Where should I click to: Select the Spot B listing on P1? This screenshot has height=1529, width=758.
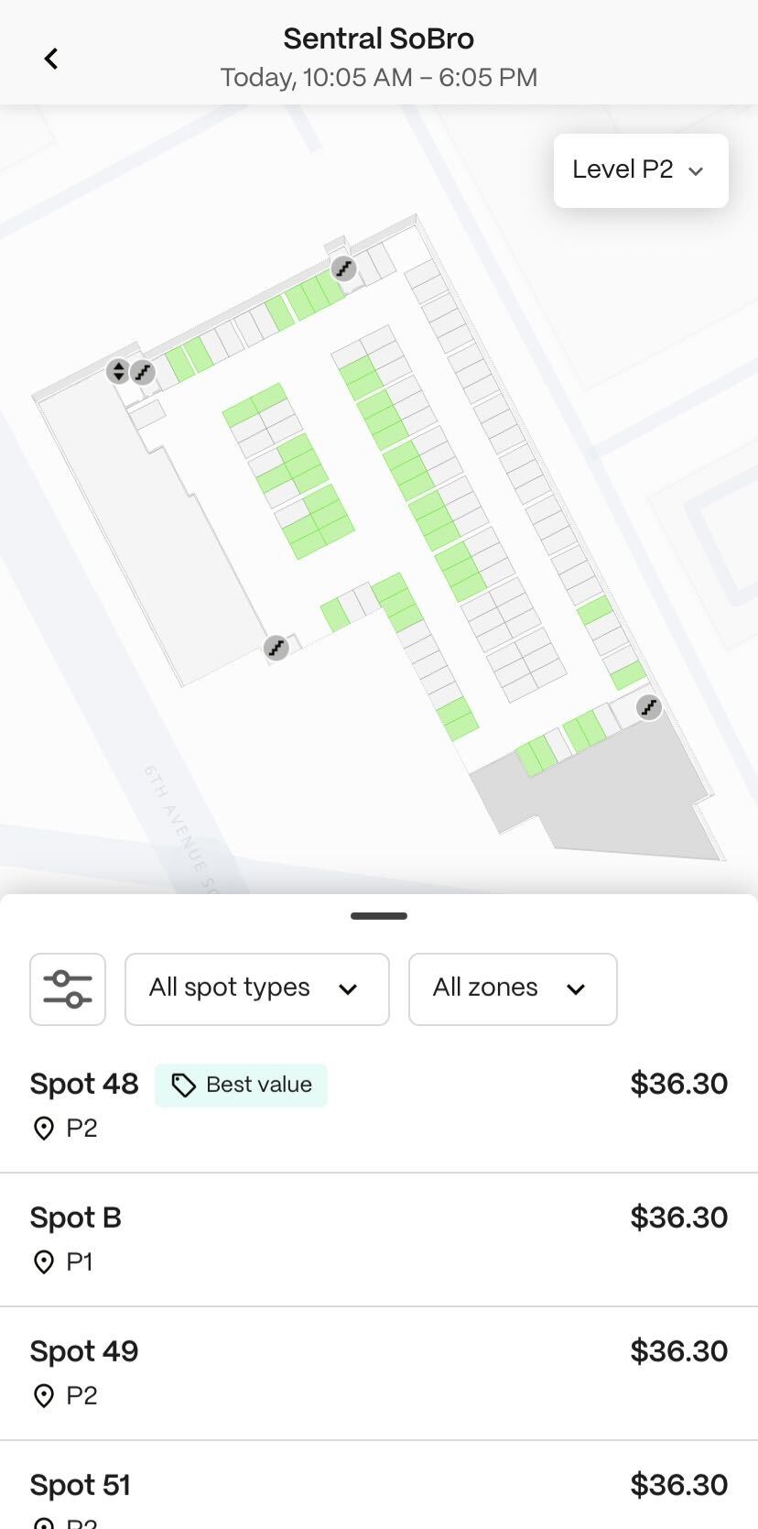pyautogui.click(x=379, y=1240)
